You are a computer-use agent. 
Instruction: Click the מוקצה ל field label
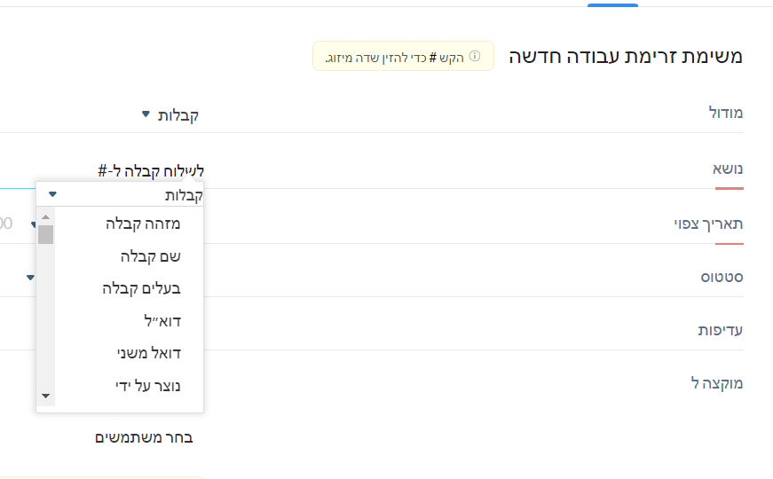click(x=717, y=383)
